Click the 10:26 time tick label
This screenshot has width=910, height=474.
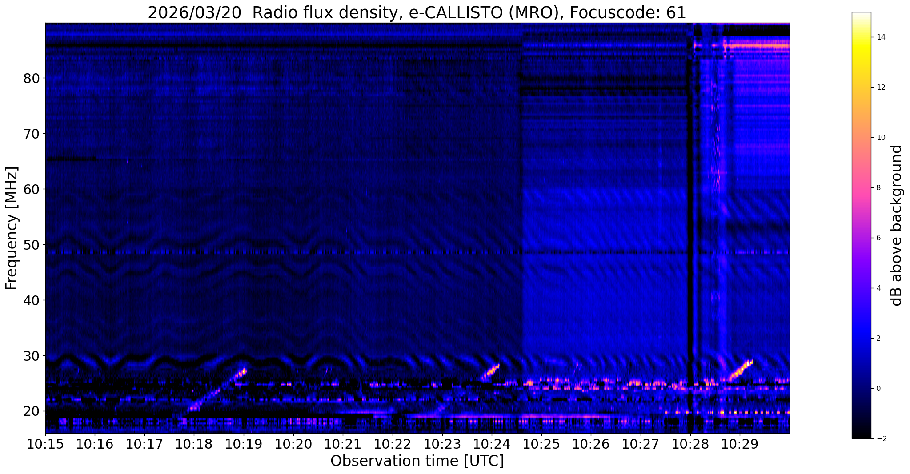[591, 444]
